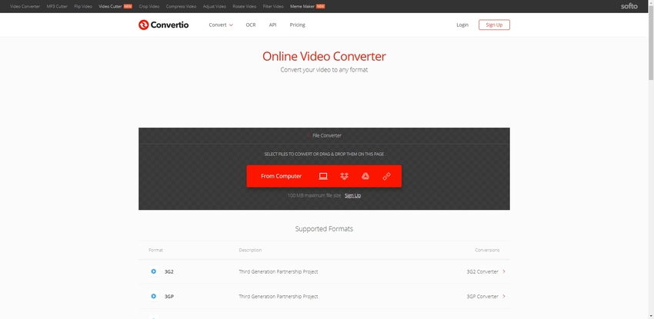Screen dimensions: 654x319
Task: Click the Login link
Action: pyautogui.click(x=462, y=25)
